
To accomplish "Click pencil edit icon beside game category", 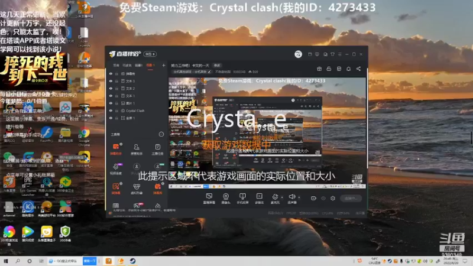I will 209,72.
